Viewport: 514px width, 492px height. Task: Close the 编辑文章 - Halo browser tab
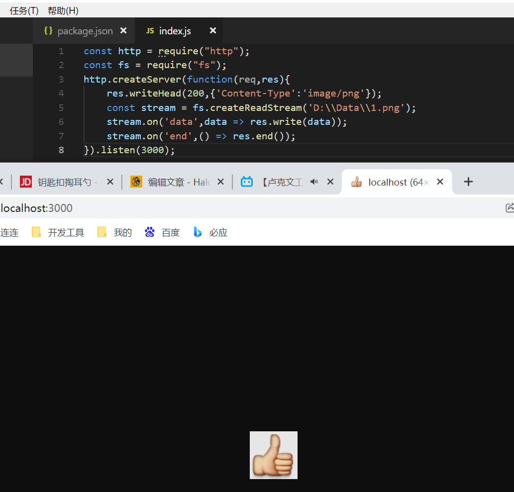(221, 182)
